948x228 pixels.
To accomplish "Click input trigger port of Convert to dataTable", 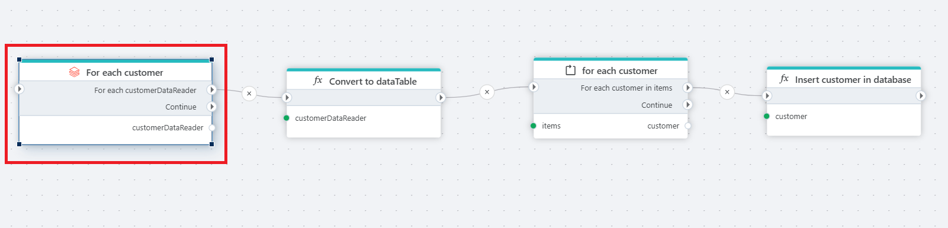I will point(287,97).
